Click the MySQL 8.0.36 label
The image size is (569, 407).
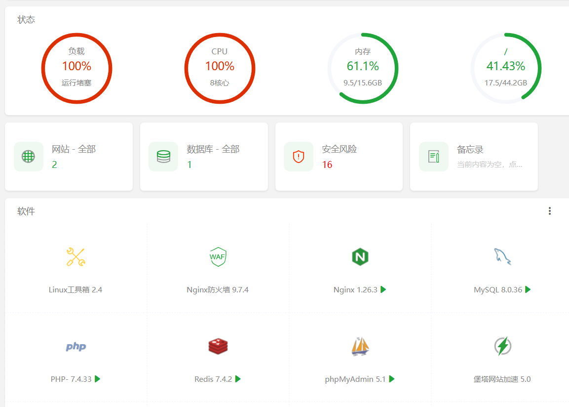[x=498, y=290]
